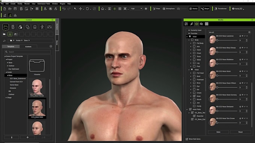Toggle the Actor Parts checkbox
The height and width of the screenshot is (143, 255).
[x=190, y=109]
